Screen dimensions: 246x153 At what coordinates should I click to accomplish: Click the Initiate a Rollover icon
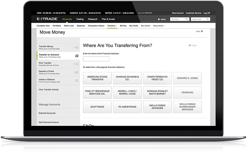[77, 81]
